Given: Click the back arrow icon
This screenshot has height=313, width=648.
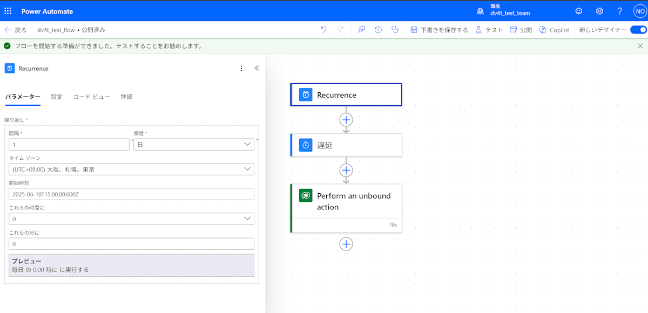Looking at the screenshot, I should click(x=8, y=30).
